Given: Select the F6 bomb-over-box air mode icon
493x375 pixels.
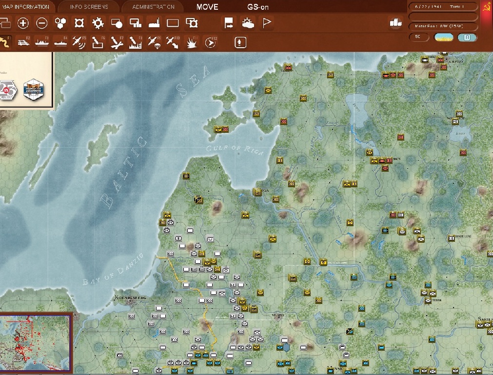Looking at the screenshot, I should (x=98, y=42).
